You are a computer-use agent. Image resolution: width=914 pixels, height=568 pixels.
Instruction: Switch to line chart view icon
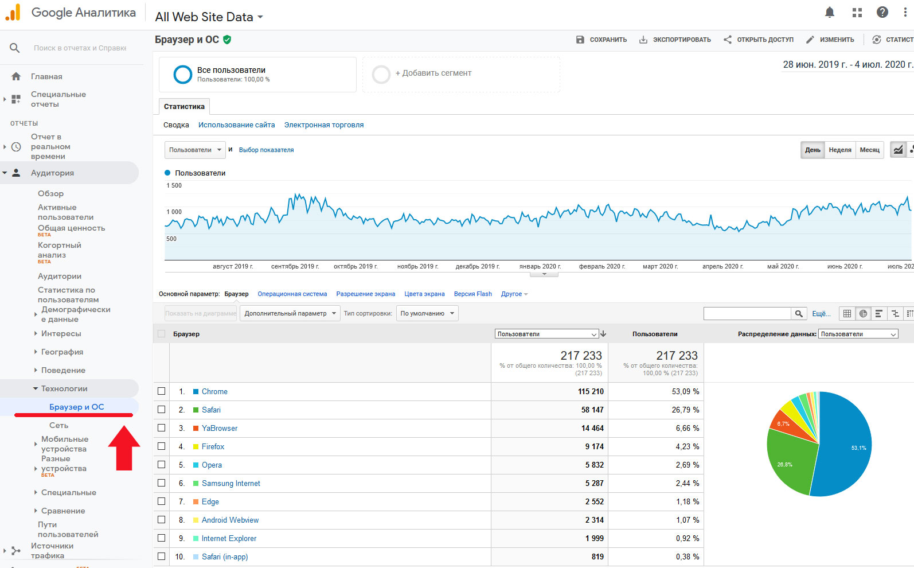[898, 150]
